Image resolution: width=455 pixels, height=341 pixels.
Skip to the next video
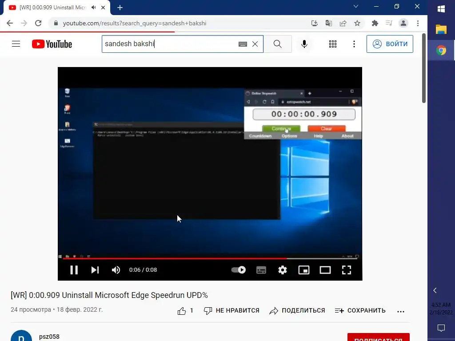click(95, 270)
